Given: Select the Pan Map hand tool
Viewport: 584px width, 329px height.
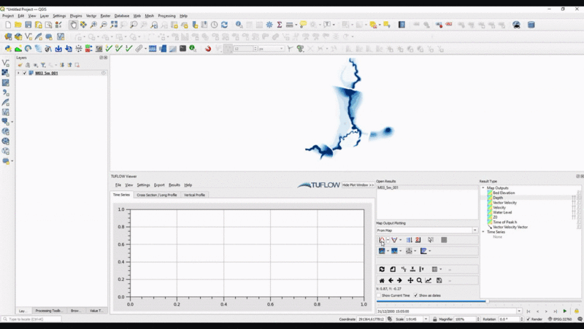Looking at the screenshot, I should [x=73, y=25].
